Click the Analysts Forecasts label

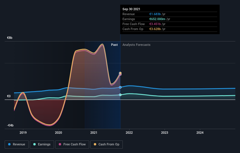137,45
